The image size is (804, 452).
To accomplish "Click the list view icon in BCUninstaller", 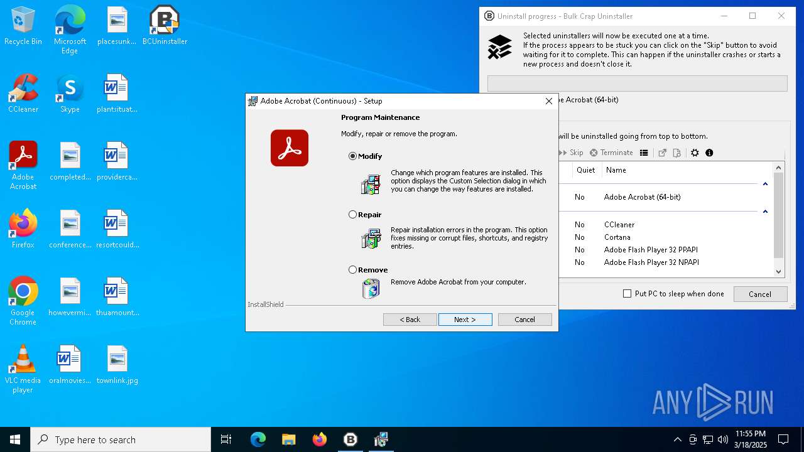I will tap(644, 153).
